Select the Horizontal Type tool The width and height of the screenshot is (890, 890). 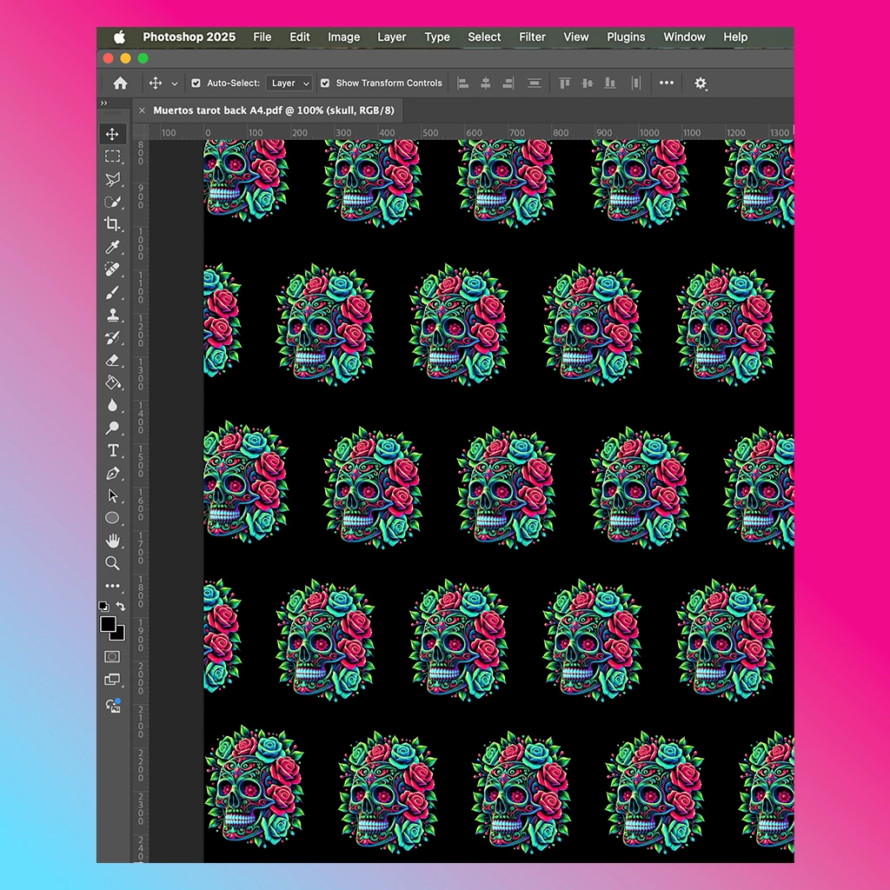tap(112, 451)
